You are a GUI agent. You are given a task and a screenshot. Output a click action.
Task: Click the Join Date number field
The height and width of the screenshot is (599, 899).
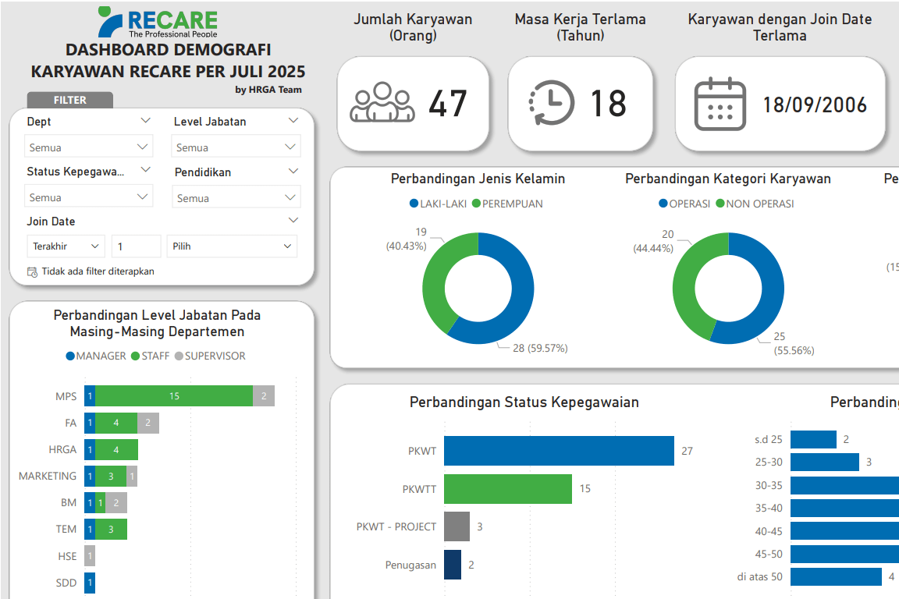(136, 246)
